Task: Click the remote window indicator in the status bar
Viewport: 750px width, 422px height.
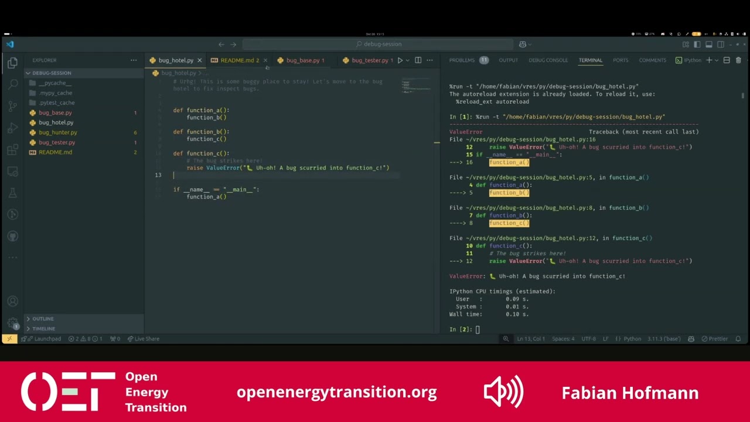Action: click(x=9, y=339)
